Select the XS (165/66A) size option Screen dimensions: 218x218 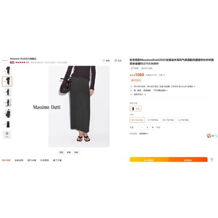137,120
